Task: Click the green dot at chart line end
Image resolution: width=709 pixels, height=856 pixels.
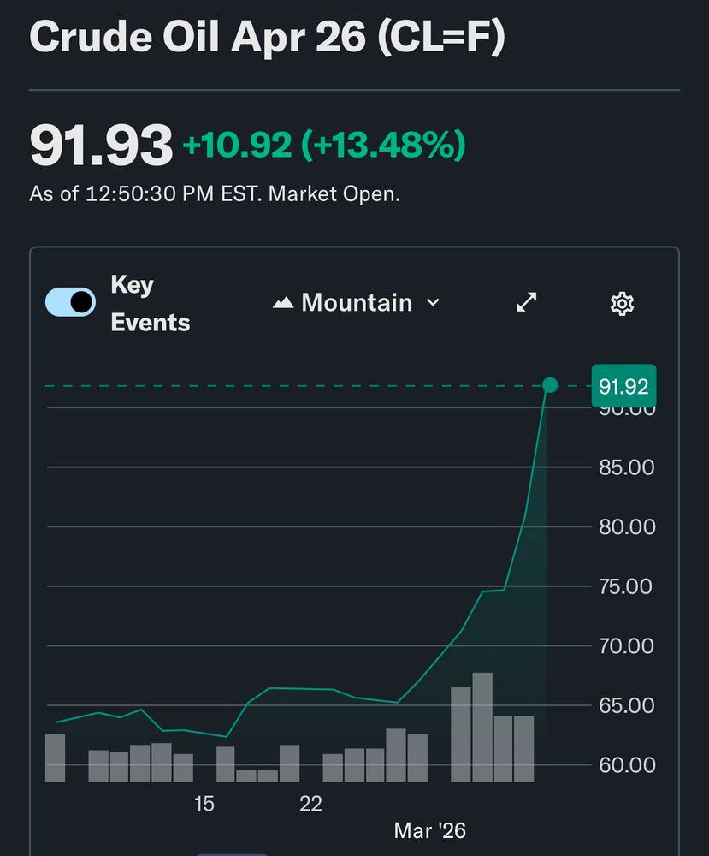Action: pyautogui.click(x=550, y=385)
